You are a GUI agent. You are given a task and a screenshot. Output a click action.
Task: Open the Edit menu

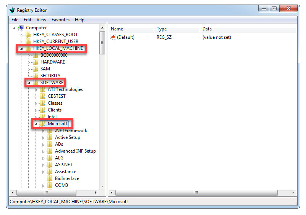[28, 20]
